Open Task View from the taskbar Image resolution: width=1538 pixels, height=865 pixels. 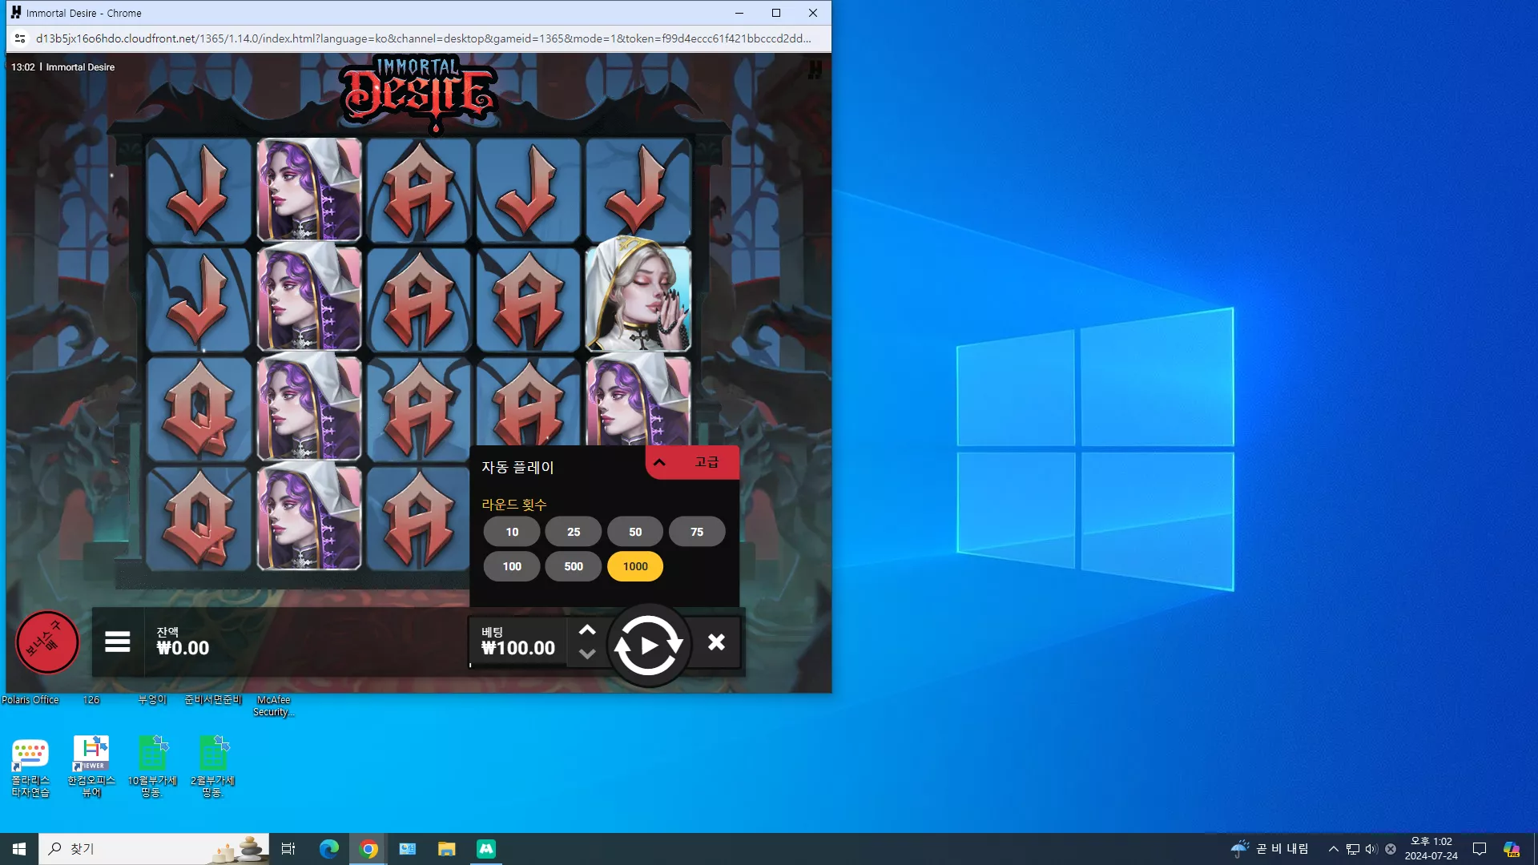(x=288, y=849)
